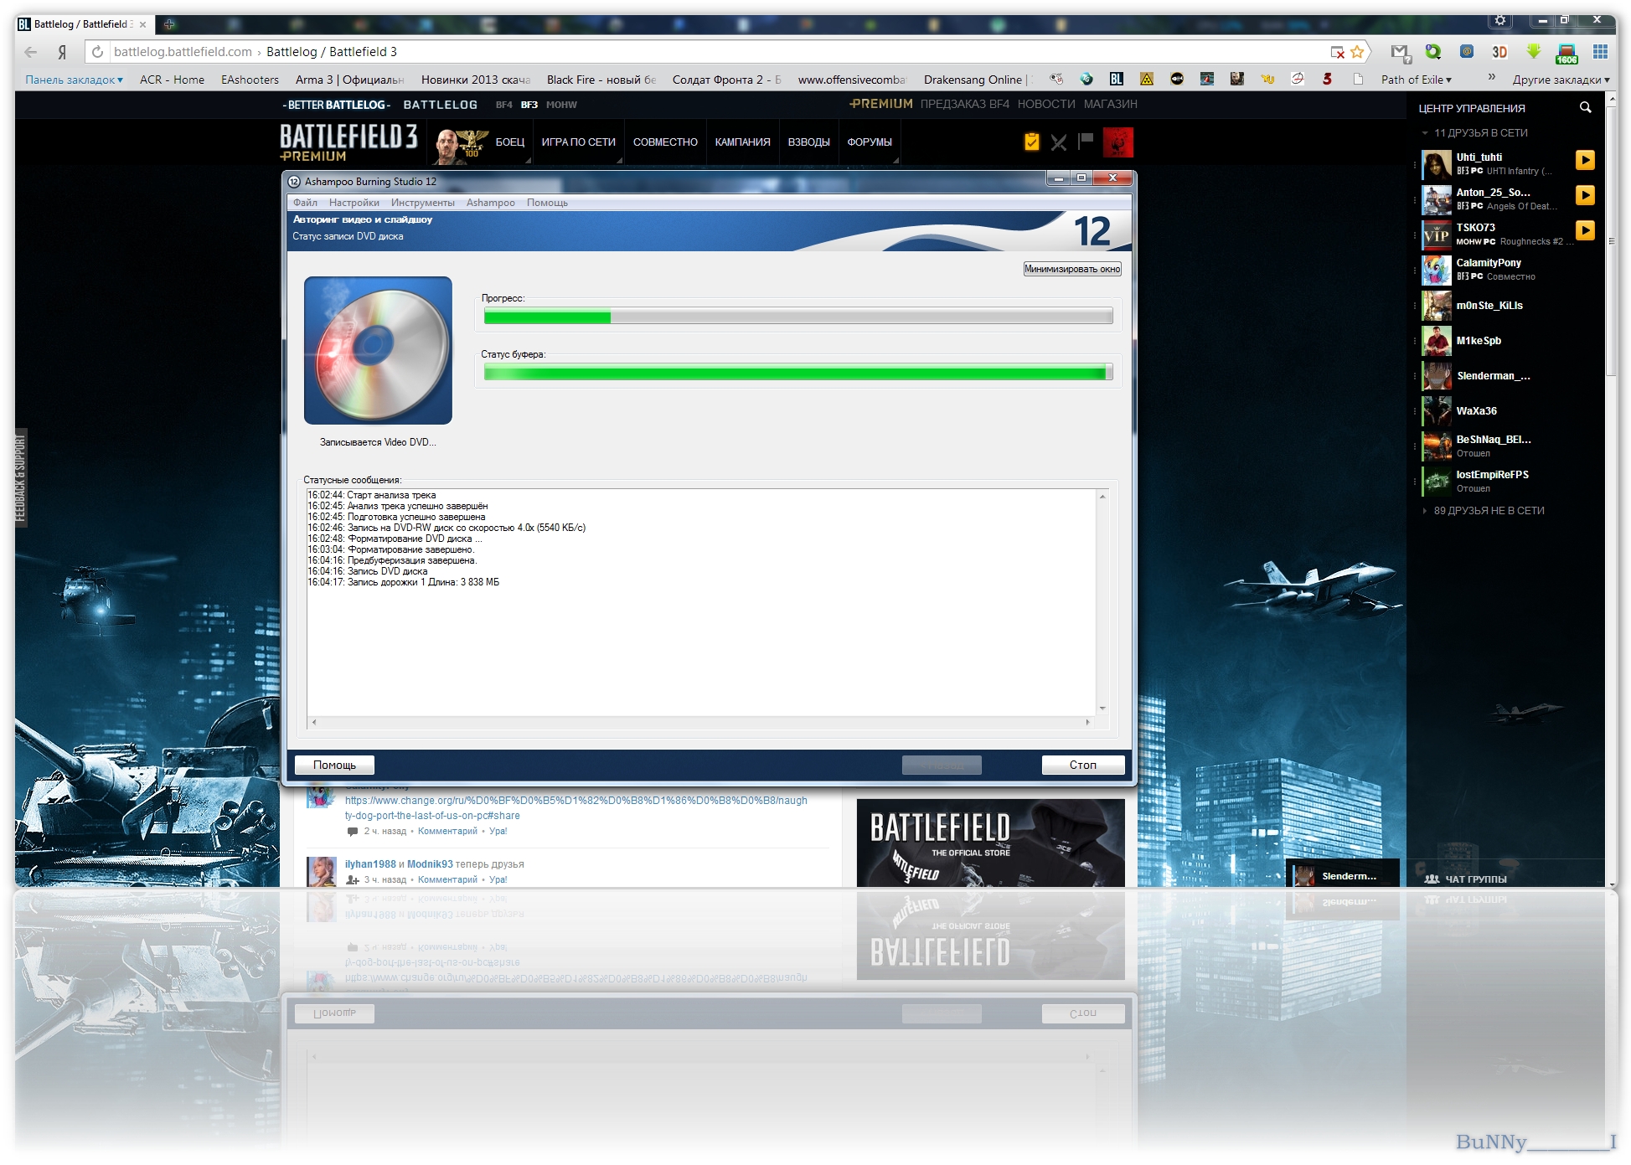Close the Battlelog browser tab

[142, 24]
